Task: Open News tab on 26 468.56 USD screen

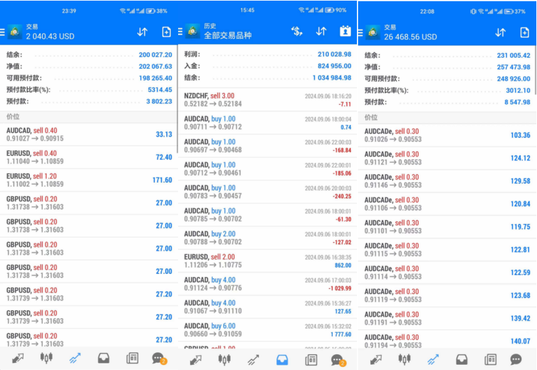Action: pos(491,360)
